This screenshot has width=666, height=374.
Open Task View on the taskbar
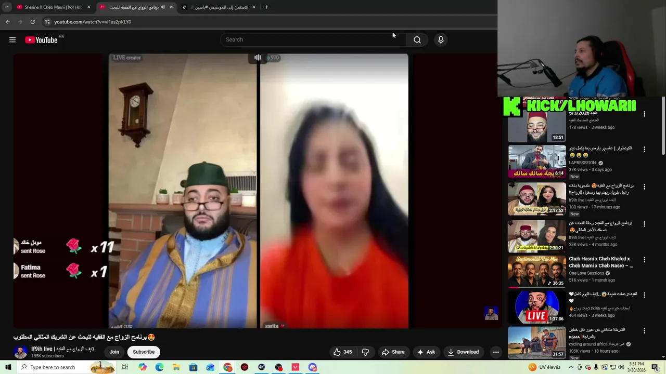tap(125, 367)
